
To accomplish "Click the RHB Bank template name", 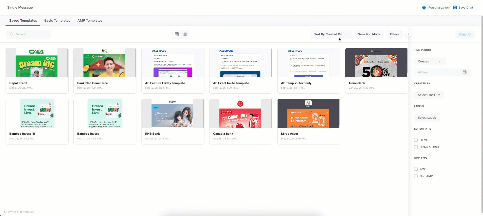I will click(152, 134).
